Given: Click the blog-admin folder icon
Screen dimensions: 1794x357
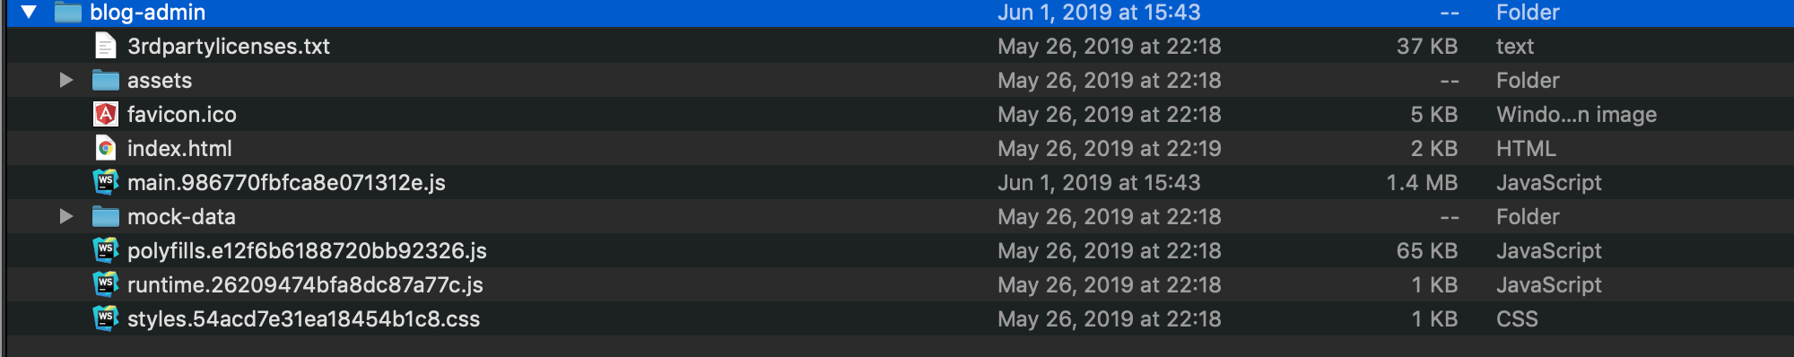Looking at the screenshot, I should pyautogui.click(x=68, y=13).
